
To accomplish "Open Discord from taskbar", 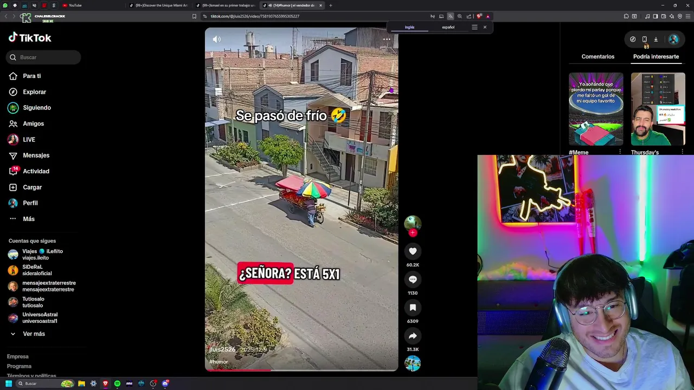I will [x=165, y=383].
